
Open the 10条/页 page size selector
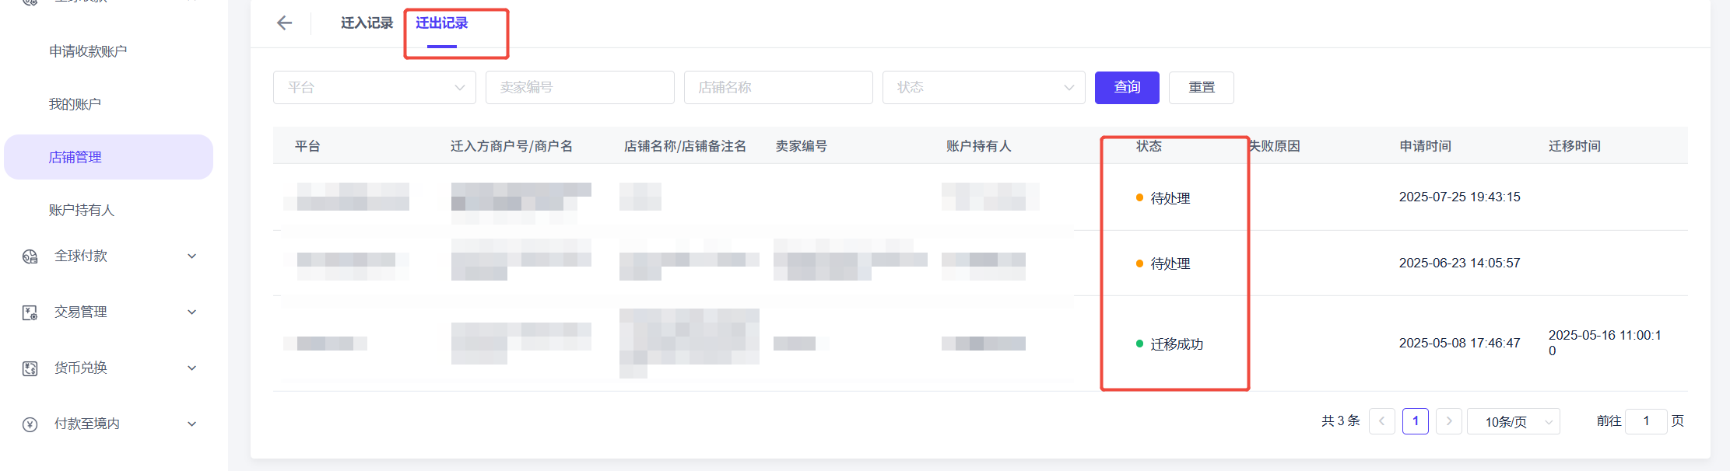pos(1513,421)
